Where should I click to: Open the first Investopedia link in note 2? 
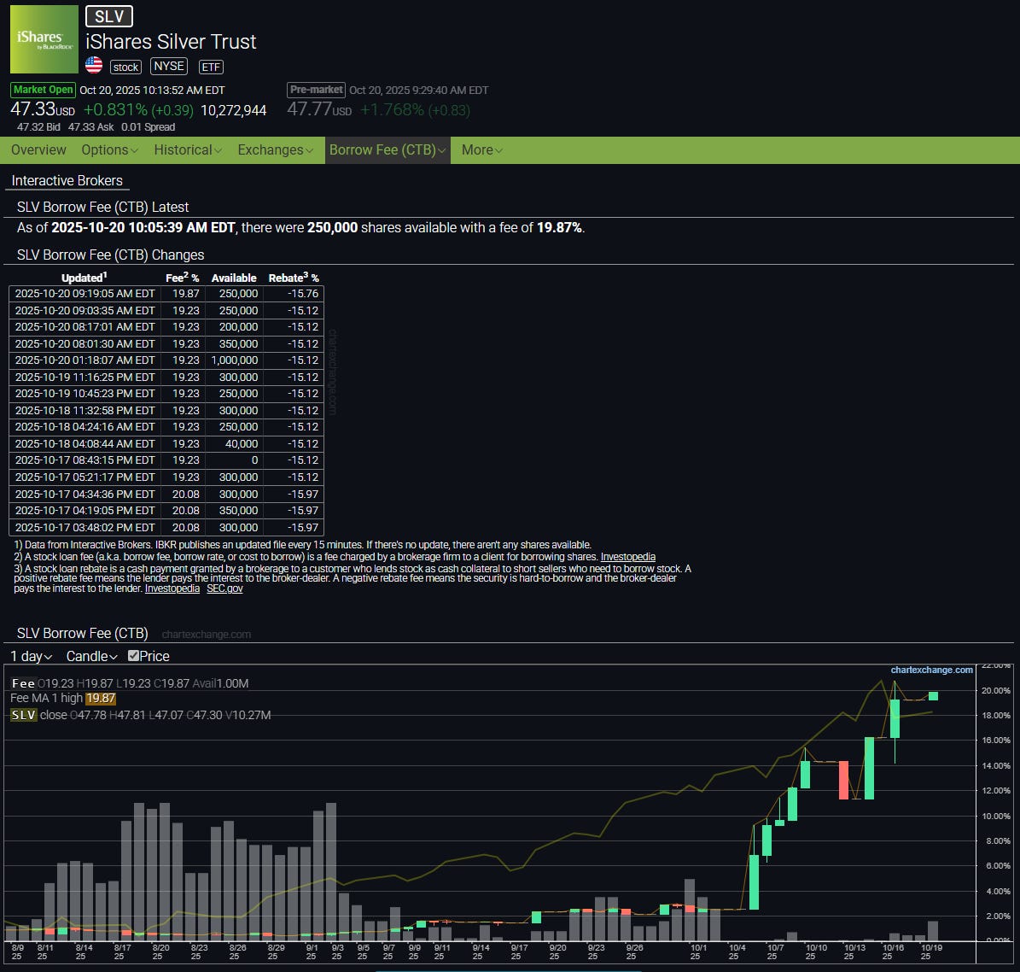(627, 557)
